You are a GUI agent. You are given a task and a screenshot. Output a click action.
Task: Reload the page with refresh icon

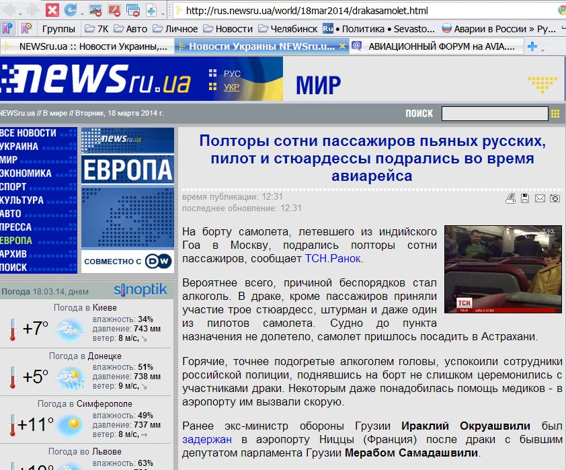[70, 10]
